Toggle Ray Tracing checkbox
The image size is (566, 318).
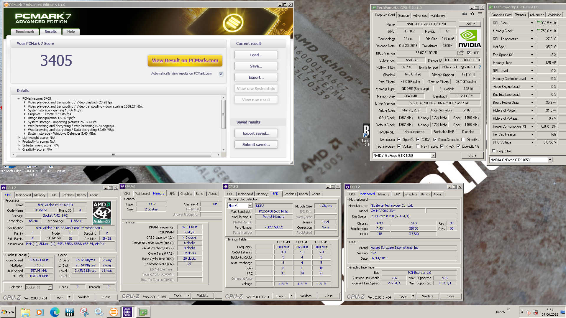418,146
